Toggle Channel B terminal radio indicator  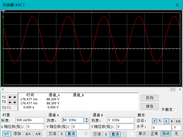132,134
